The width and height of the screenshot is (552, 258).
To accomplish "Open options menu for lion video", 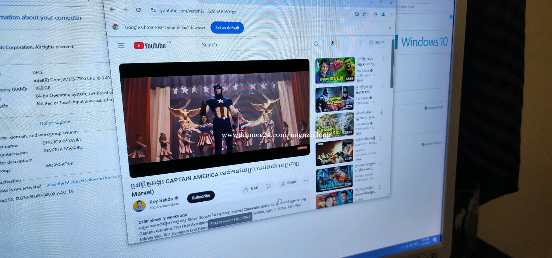I will click(382, 112).
